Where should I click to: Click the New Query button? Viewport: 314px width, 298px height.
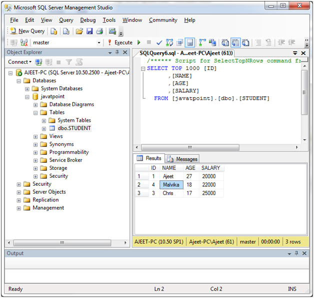coord(27,31)
